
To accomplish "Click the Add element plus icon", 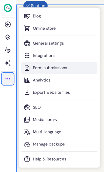I will coord(8,24).
